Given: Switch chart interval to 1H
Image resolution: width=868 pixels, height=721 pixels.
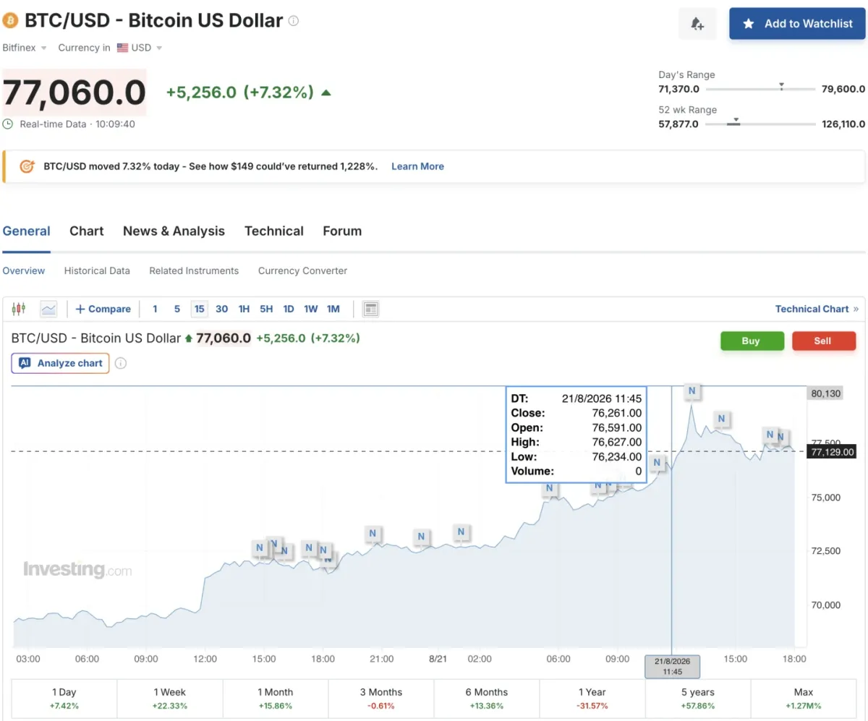Looking at the screenshot, I should [x=244, y=309].
